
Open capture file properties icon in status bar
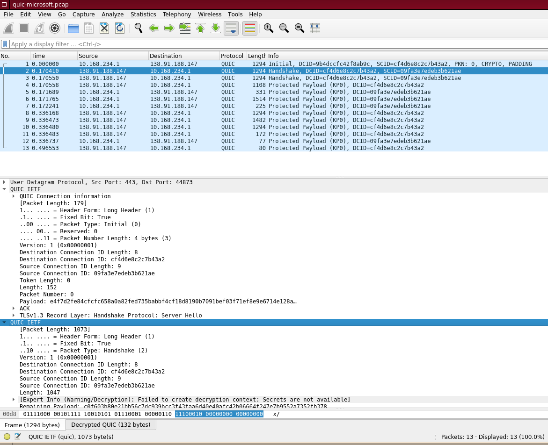click(17, 436)
